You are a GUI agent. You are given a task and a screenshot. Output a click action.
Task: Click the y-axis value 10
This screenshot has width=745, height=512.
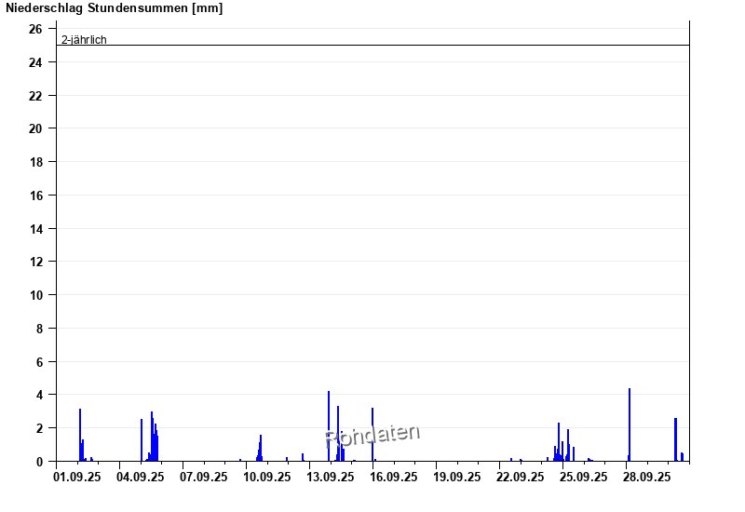click(35, 295)
